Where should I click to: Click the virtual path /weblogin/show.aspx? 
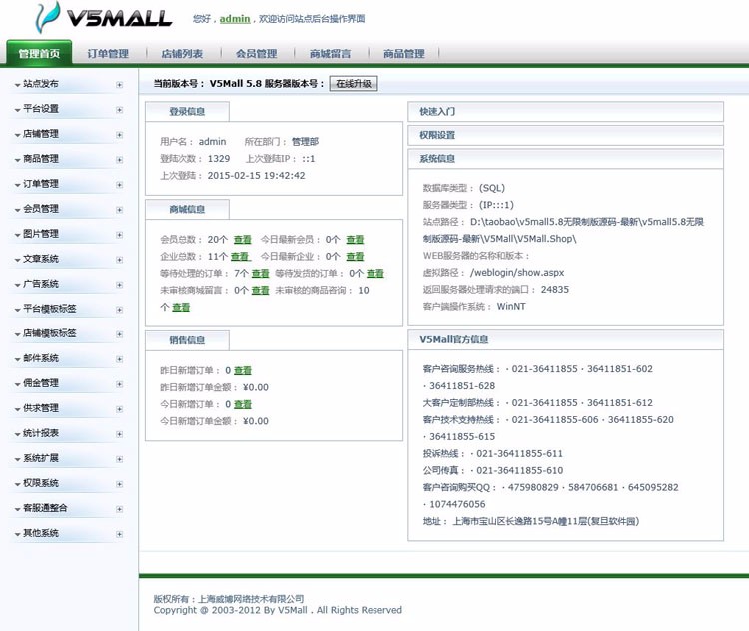(x=517, y=273)
